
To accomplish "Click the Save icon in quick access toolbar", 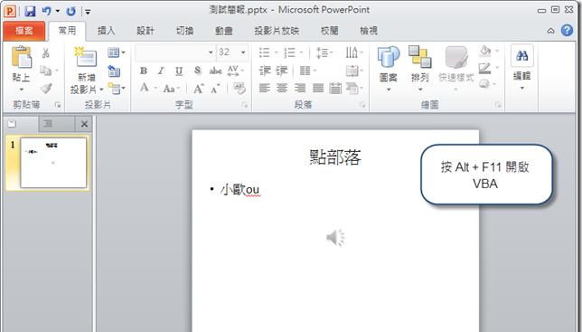I will point(30,11).
